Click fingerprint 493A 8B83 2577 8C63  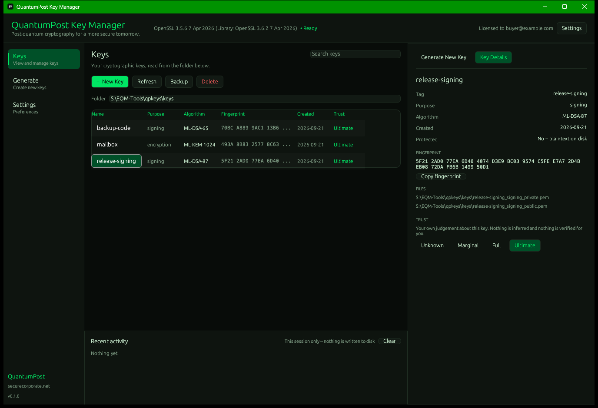tap(256, 145)
